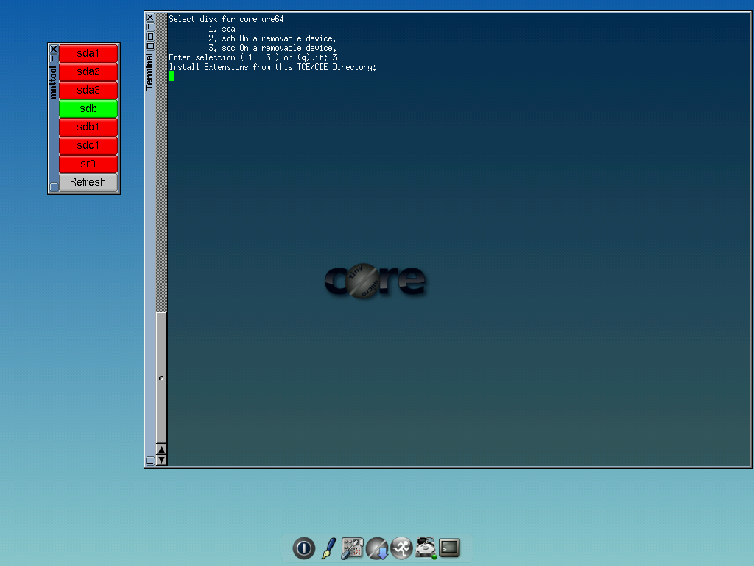Open the Exit power icon in dock

304,548
